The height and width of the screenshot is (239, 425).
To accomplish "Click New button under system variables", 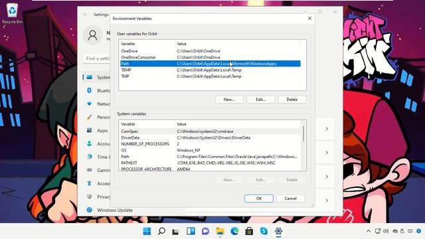I will tap(229, 180).
